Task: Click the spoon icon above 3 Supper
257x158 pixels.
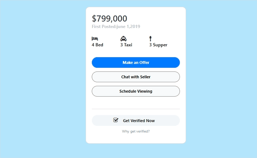Action: (x=151, y=38)
